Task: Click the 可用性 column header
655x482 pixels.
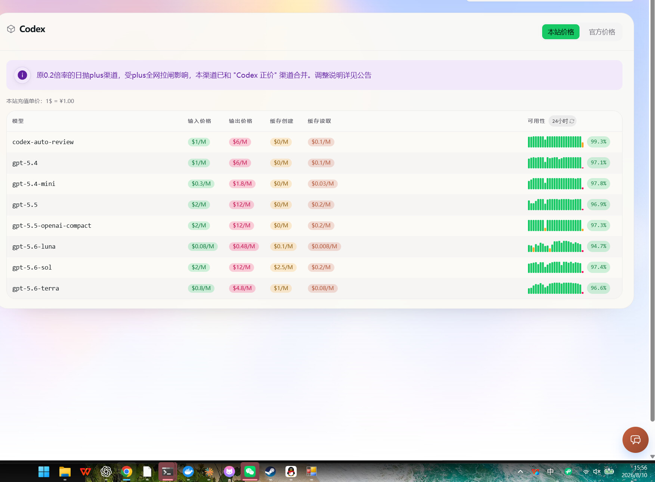Action: coord(537,121)
